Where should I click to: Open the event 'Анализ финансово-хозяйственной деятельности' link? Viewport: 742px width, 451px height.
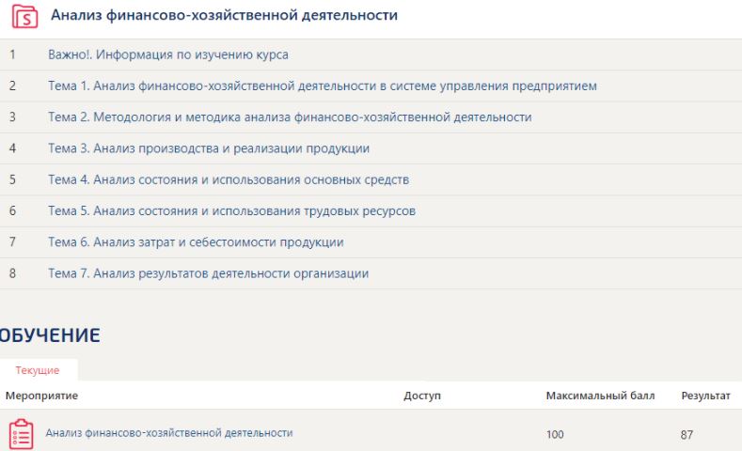[169, 432]
